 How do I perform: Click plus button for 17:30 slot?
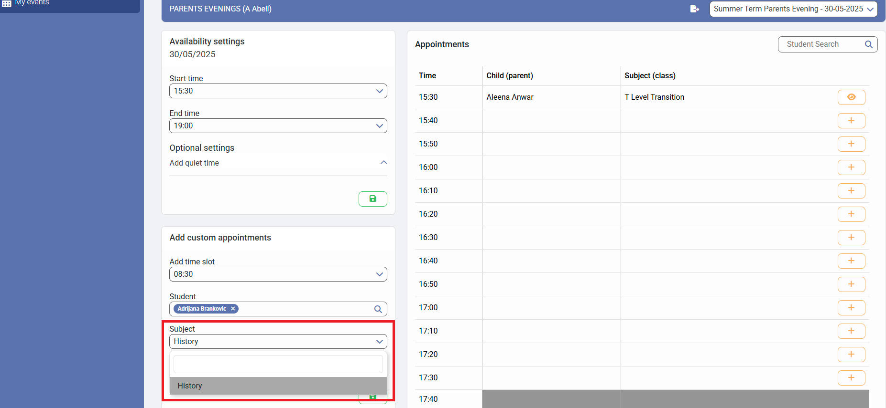(851, 378)
